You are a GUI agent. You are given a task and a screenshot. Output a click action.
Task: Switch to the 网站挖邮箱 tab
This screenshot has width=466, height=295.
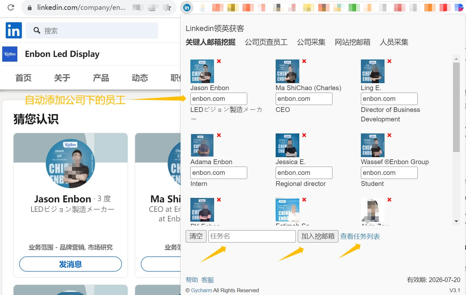pyautogui.click(x=352, y=42)
